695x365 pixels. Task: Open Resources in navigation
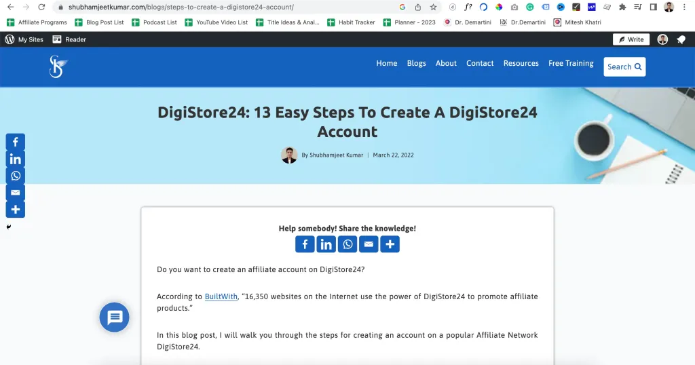point(521,63)
